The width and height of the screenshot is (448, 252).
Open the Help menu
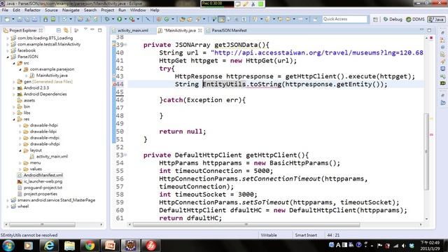coord(155,10)
